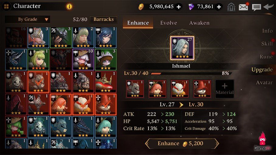This screenshot has width=276, height=155.
Task: Click the Lv.30/40 experience bar
Action: point(191,73)
